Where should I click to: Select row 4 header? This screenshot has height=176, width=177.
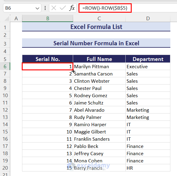pos(5,51)
